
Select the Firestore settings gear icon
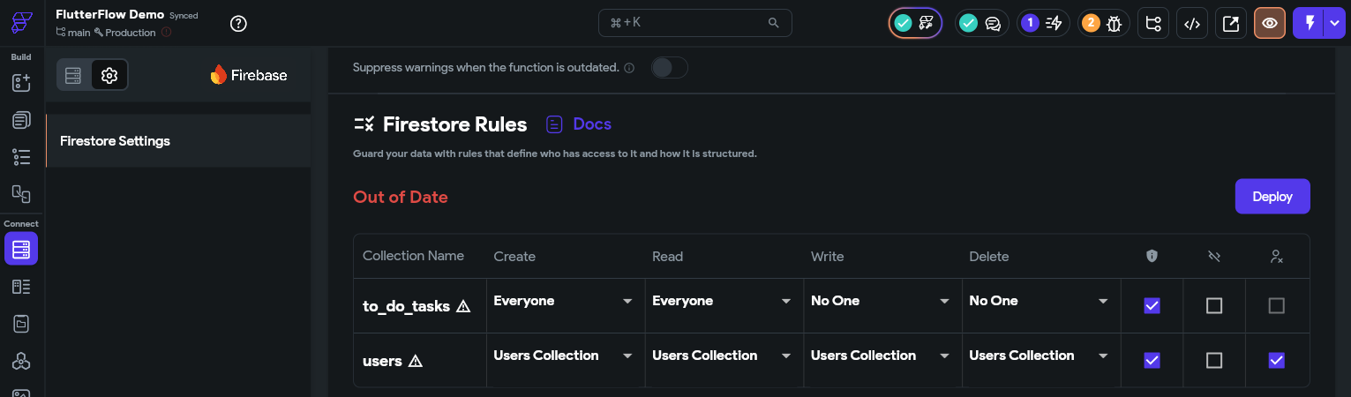click(109, 76)
